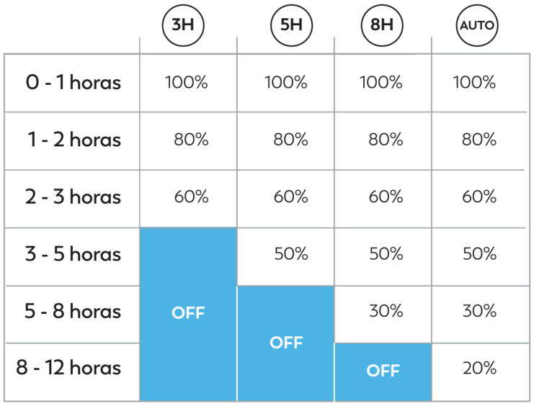
Task: Click the 20% cell in AUTO column
Action: [479, 369]
